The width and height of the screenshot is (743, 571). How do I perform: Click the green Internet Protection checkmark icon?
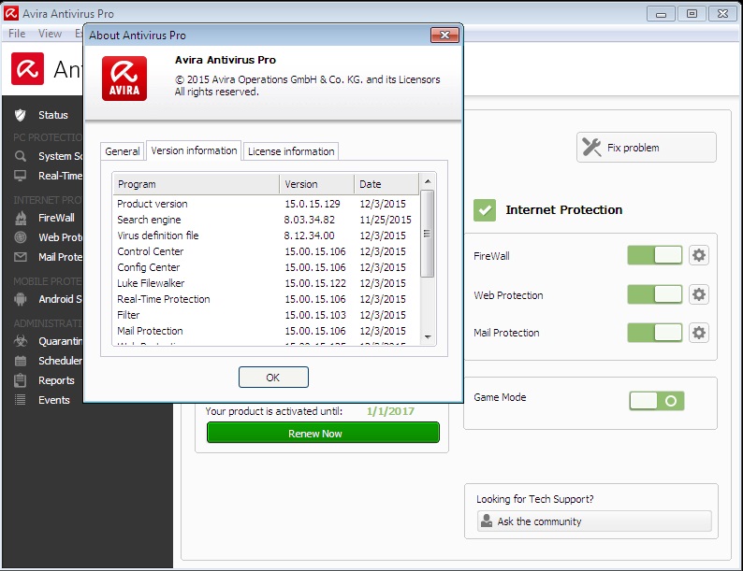(485, 210)
